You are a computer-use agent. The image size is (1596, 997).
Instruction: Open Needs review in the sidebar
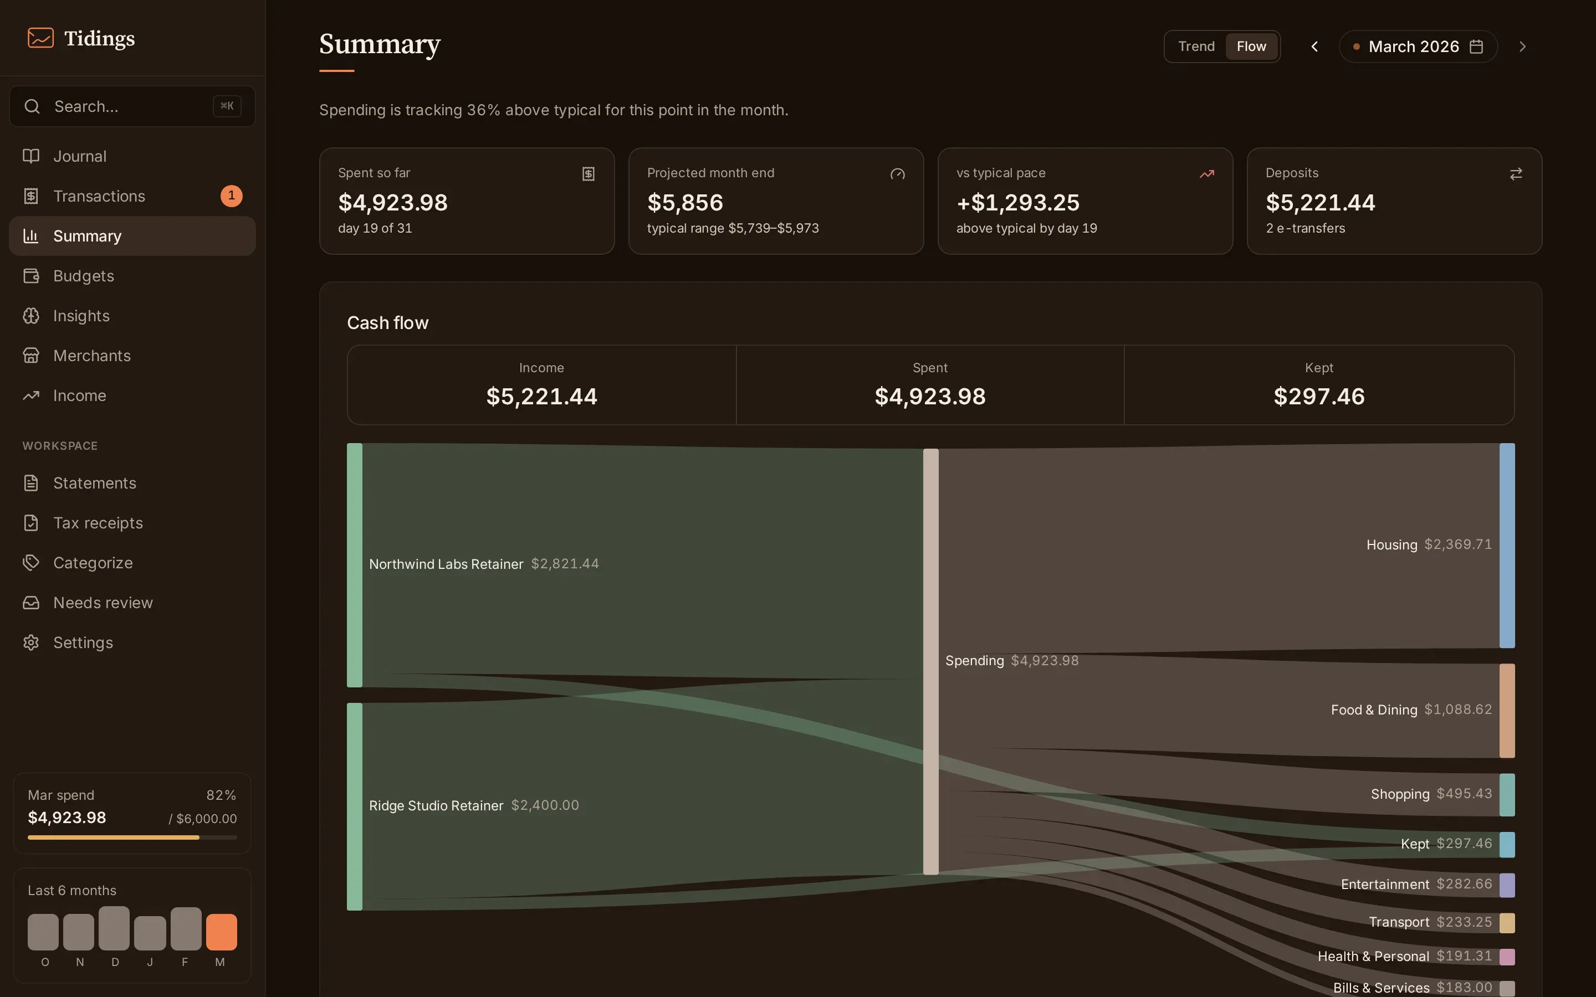(132, 603)
